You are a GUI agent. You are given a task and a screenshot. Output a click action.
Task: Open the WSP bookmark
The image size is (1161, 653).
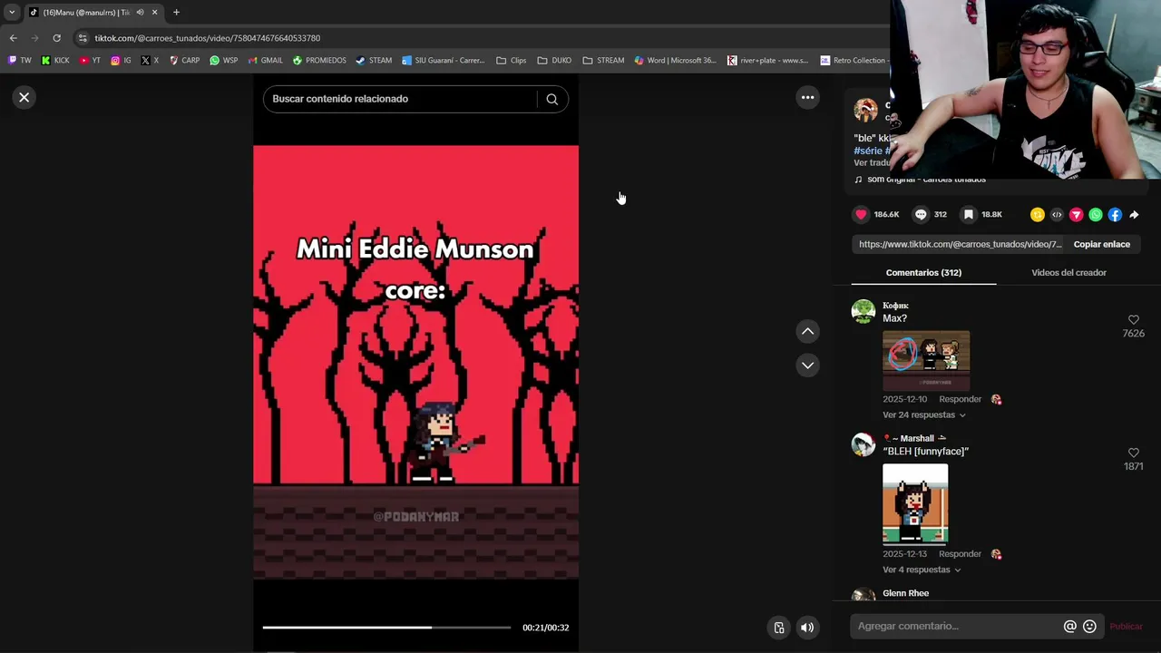pyautogui.click(x=223, y=61)
